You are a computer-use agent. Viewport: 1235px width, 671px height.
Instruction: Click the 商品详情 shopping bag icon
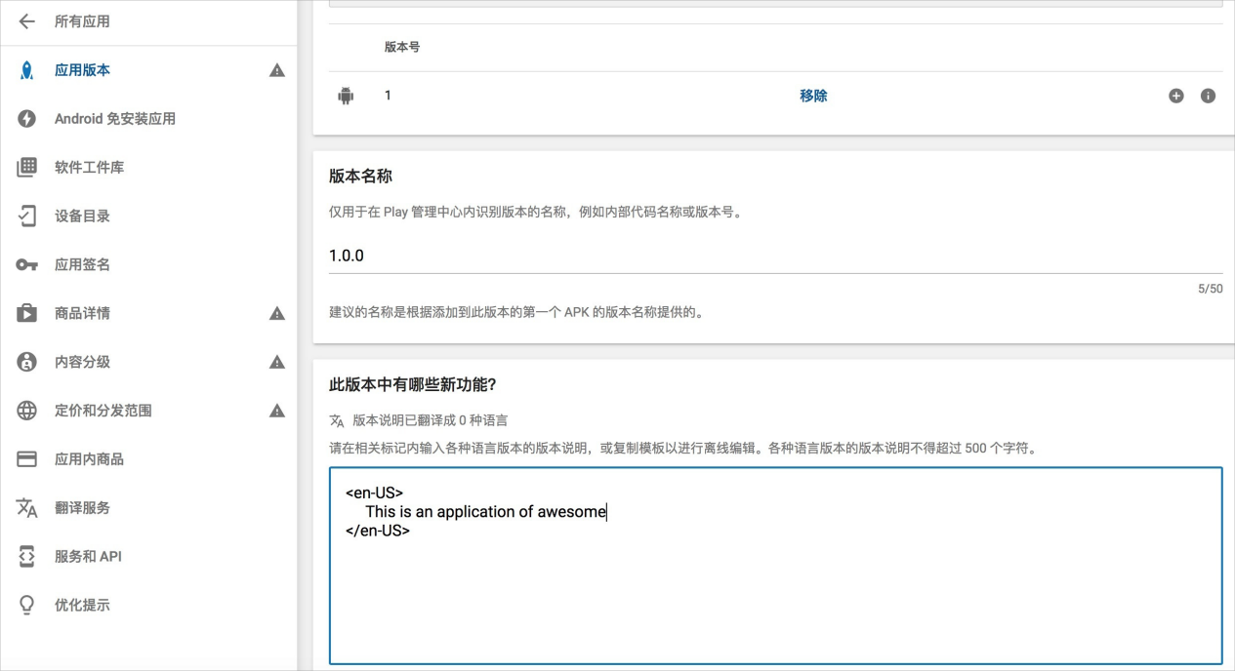pos(26,314)
